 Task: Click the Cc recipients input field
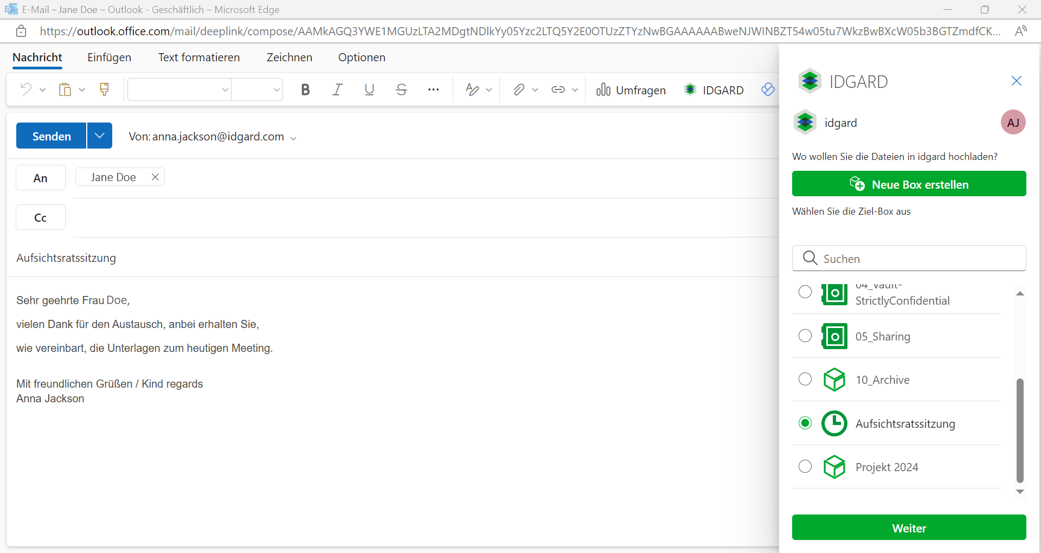coord(426,217)
